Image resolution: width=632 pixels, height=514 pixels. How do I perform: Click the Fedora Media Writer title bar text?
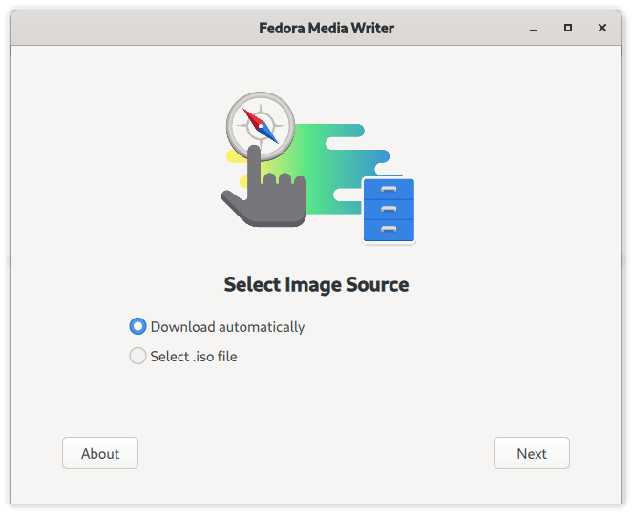tap(327, 29)
